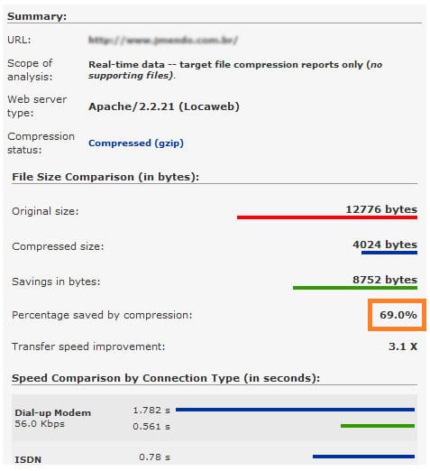The height and width of the screenshot is (471, 430).
Task: Click the blue ISDN speed bar
Action: point(363,457)
